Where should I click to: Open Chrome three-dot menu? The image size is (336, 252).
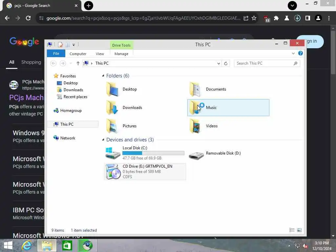[x=329, y=18]
